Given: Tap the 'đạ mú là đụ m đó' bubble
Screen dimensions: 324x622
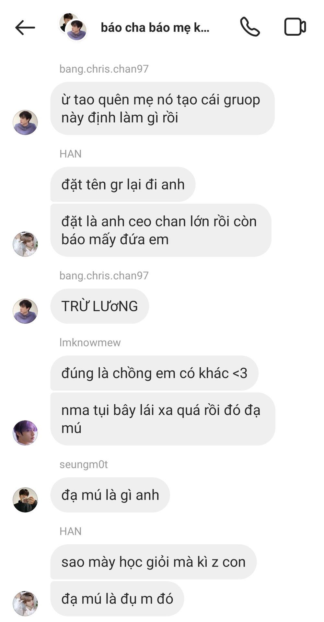Looking at the screenshot, I should pos(117,599).
